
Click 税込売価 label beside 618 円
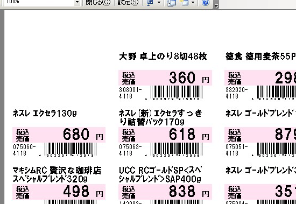point(129,135)
